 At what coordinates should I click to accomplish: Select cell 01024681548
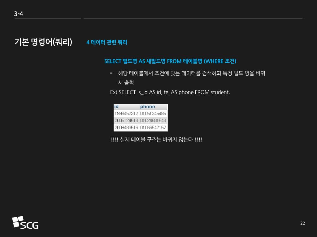[153, 121]
